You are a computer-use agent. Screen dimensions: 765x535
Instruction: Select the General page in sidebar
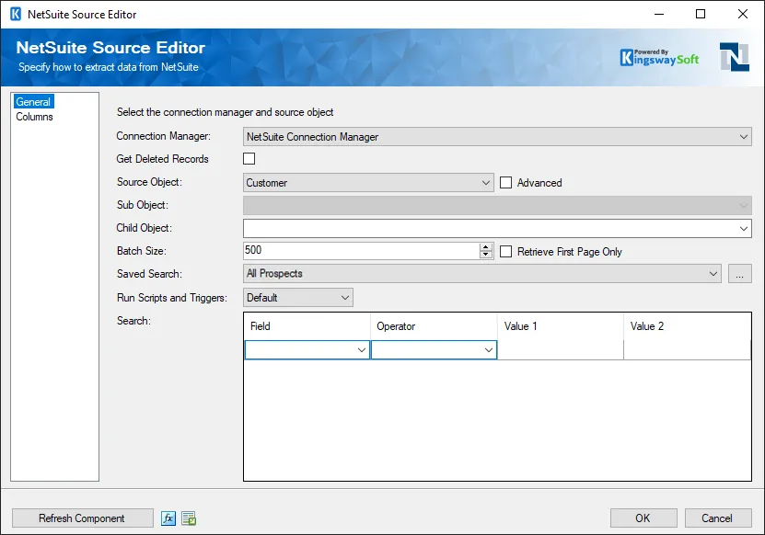click(x=33, y=102)
